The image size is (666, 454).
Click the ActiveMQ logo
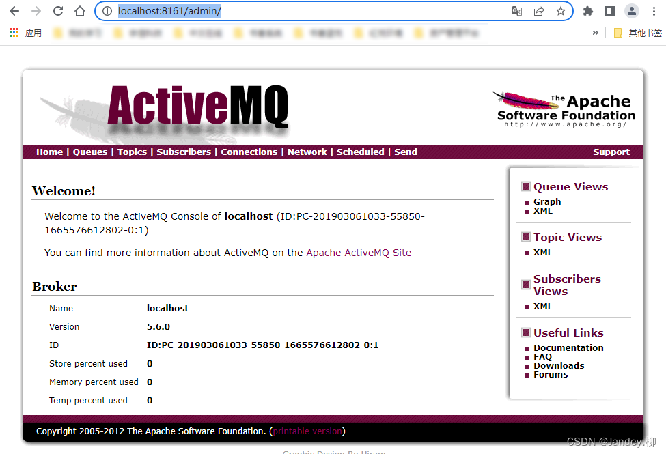click(198, 106)
